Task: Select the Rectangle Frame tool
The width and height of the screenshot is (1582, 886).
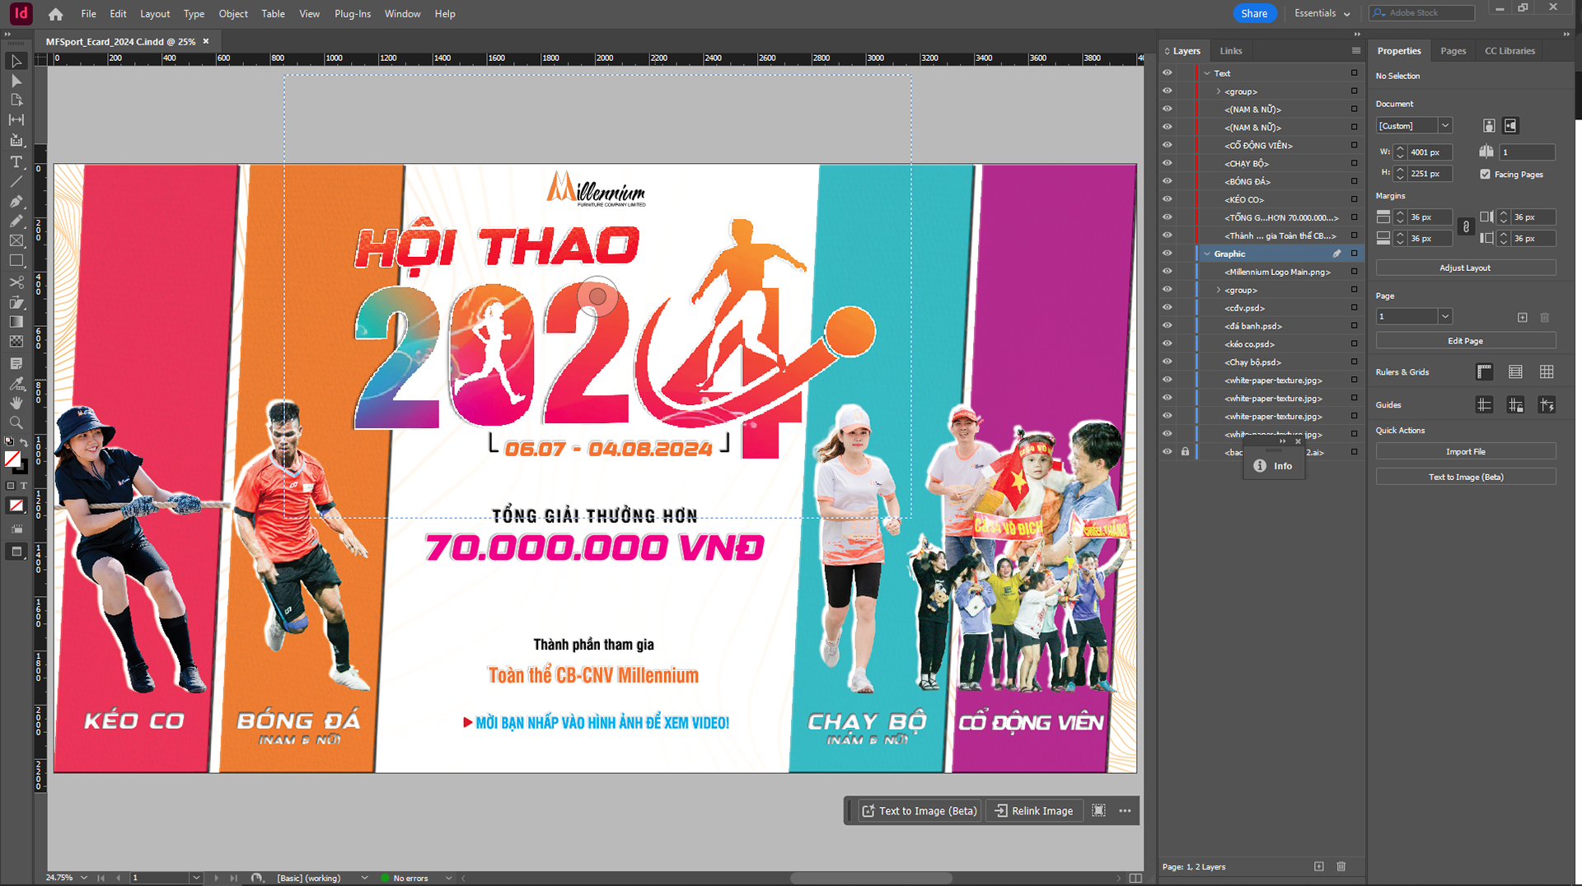Action: coord(16,240)
